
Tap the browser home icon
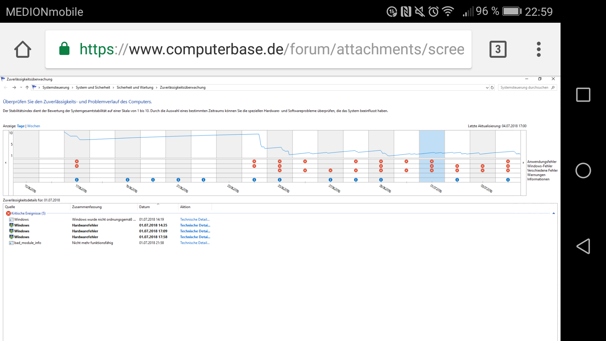tap(23, 50)
